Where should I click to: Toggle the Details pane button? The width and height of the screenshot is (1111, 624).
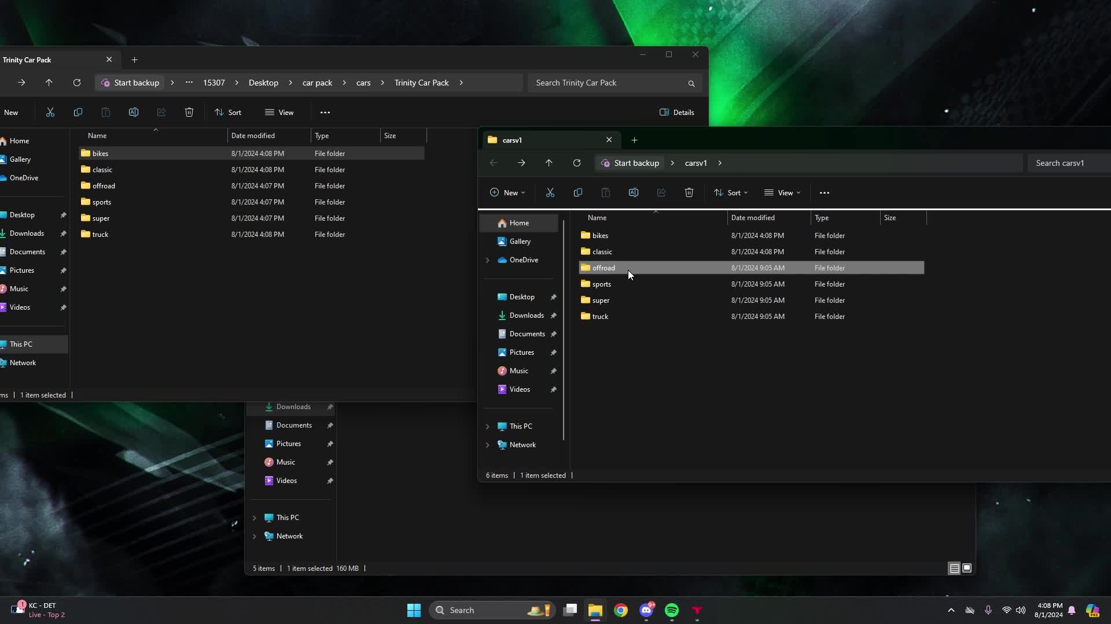coord(676,113)
